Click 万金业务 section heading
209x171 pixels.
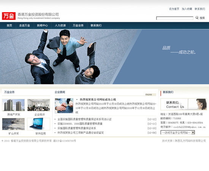[9, 92]
